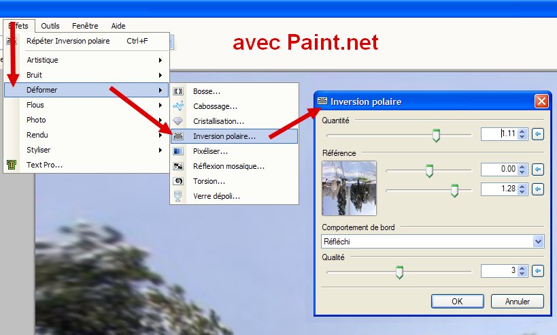Confirm the effect with the OK button

(457, 301)
